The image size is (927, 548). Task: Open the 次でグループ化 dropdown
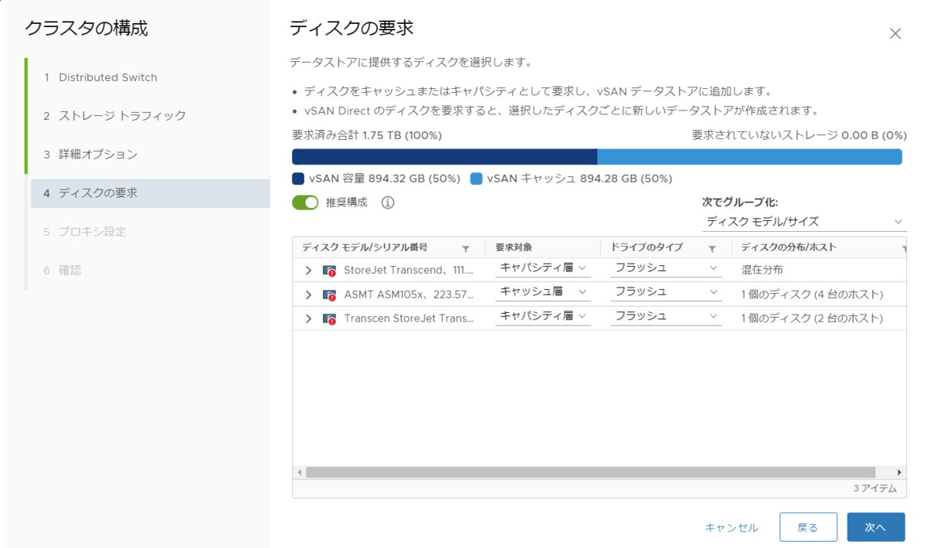(x=804, y=222)
